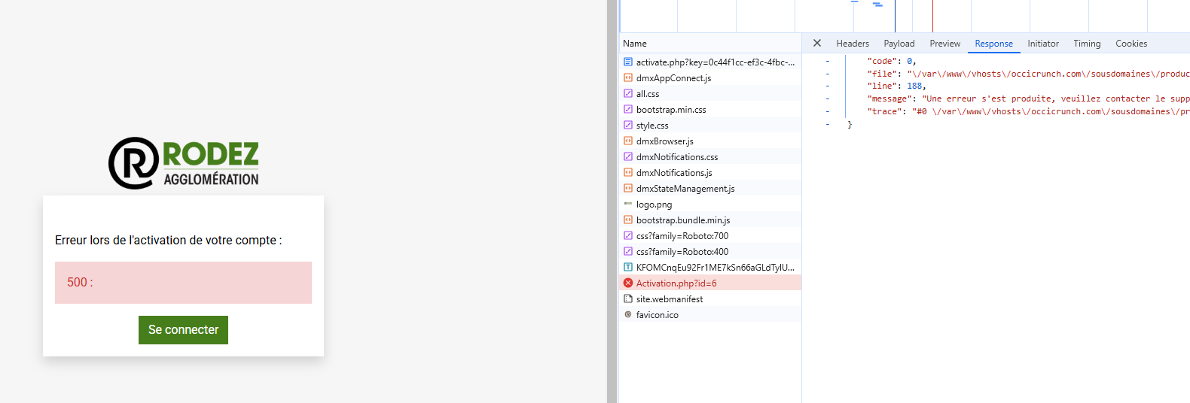Image resolution: width=1190 pixels, height=403 pixels.
Task: Click the red 500 error alert box
Action: (183, 283)
